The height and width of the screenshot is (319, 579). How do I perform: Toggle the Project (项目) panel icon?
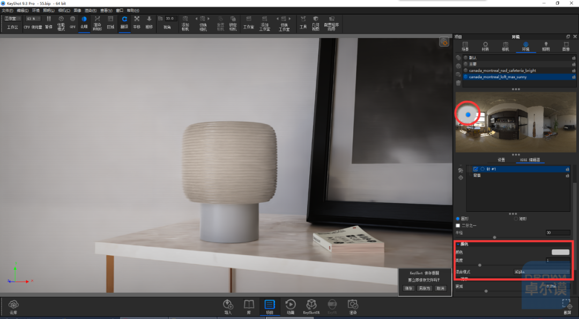[270, 305]
